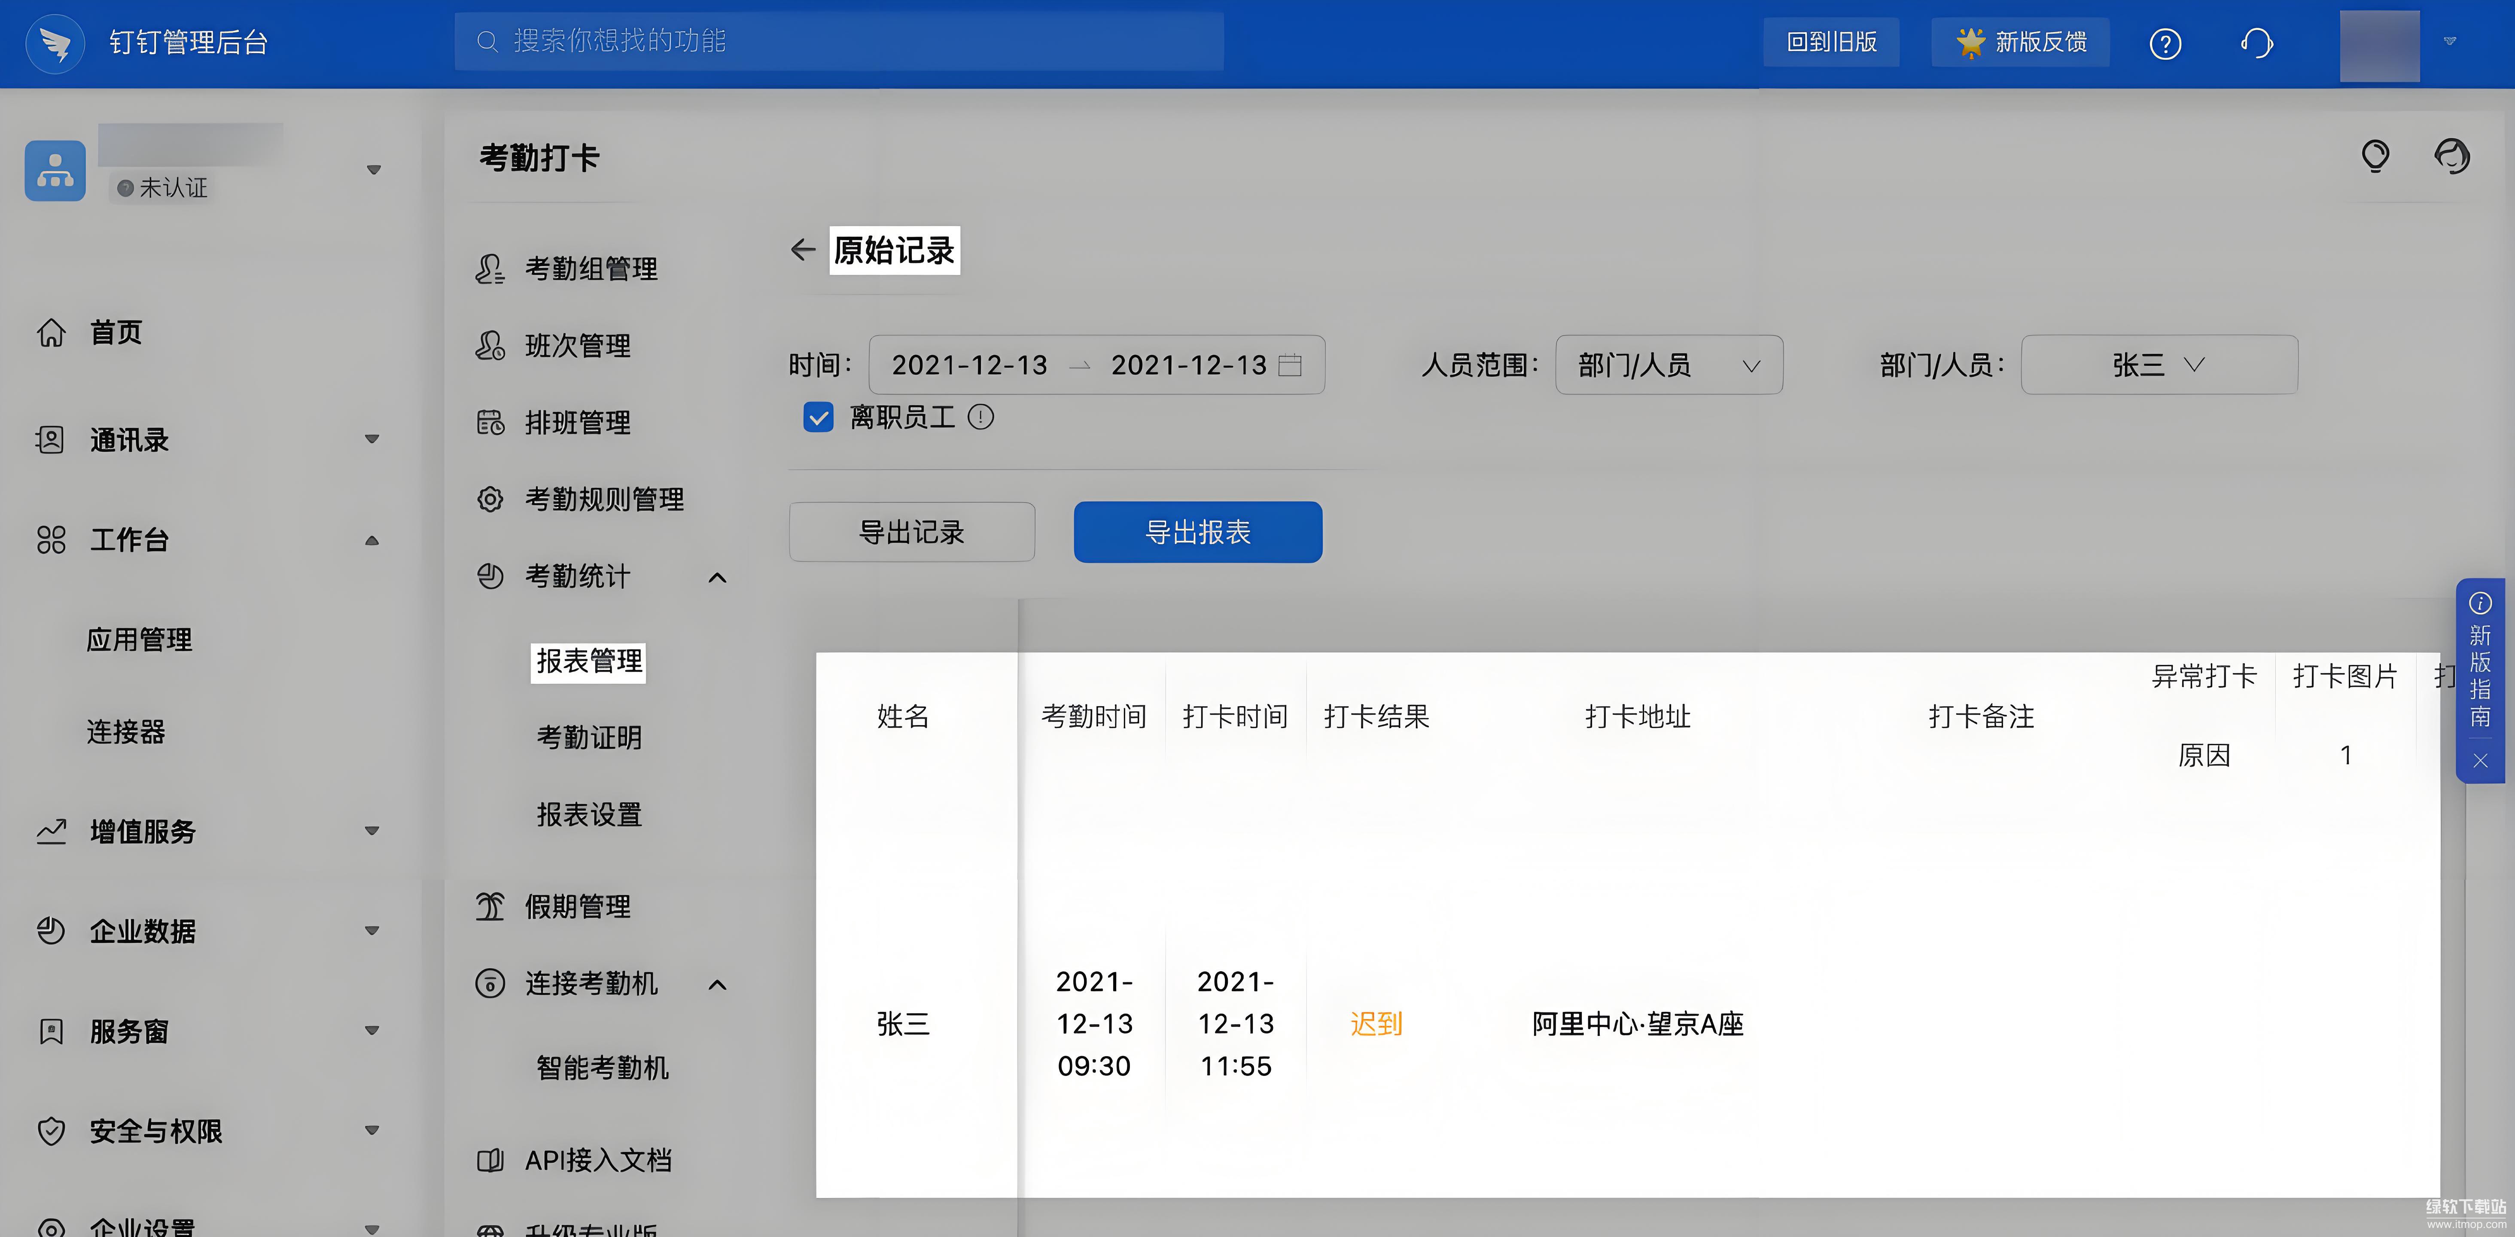Click the 迟到 result in 张三 row
2515x1237 pixels.
(1376, 1024)
